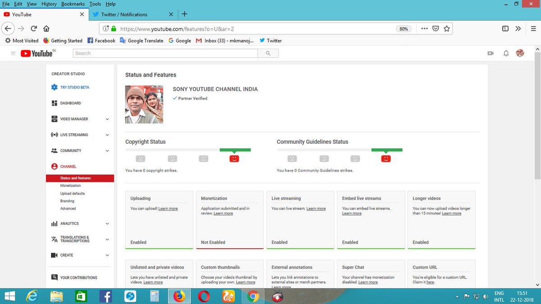Expand Translations & Transcriptions section
The width and height of the screenshot is (541, 304).
tap(107, 239)
